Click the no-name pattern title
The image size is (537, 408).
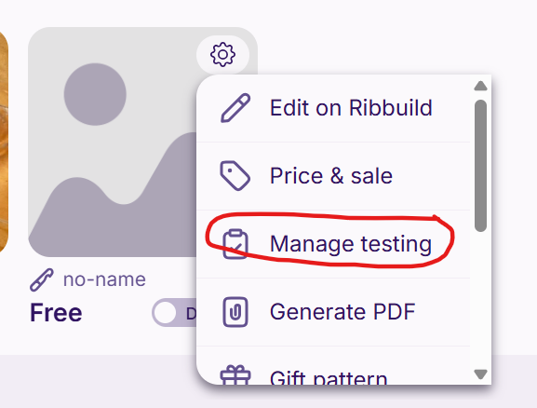point(104,279)
